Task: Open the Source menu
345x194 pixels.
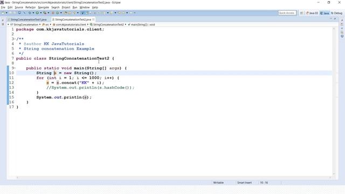Action: [x=19, y=8]
